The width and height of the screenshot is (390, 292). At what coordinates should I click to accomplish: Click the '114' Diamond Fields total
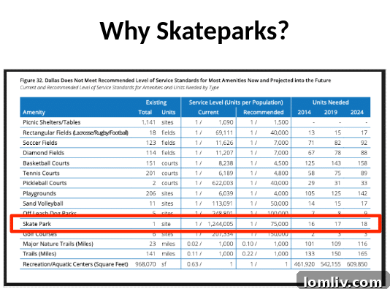[150, 153]
